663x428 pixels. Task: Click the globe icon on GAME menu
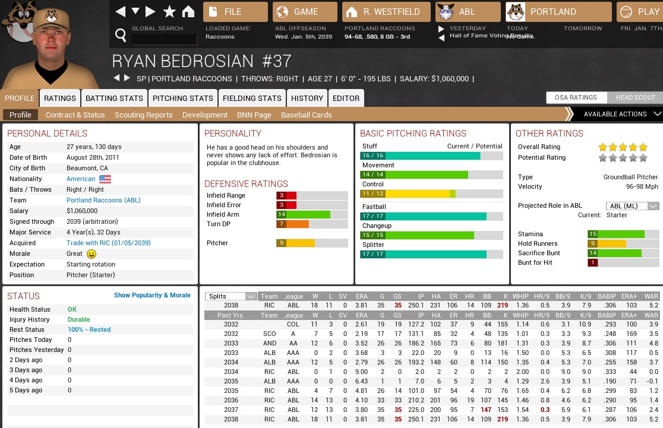point(283,12)
